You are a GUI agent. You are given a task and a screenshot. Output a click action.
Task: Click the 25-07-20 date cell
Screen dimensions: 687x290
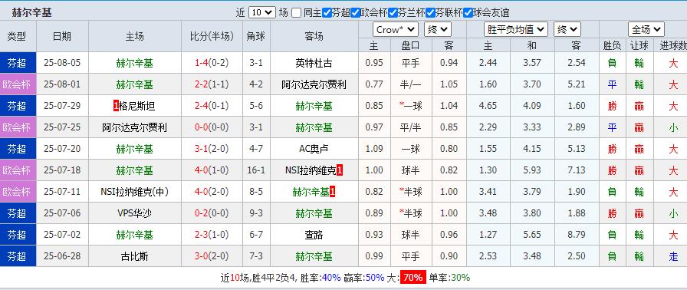[62, 149]
